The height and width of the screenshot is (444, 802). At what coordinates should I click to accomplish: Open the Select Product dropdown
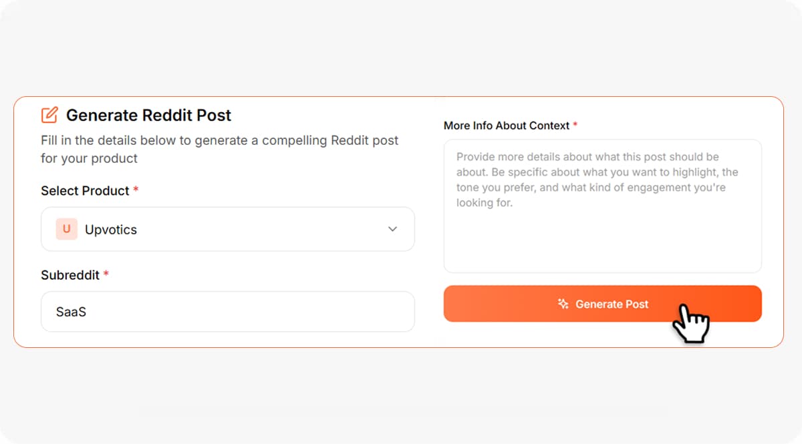(227, 229)
